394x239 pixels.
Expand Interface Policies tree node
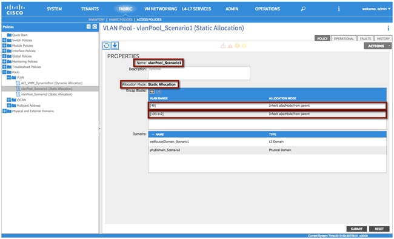point(4,51)
